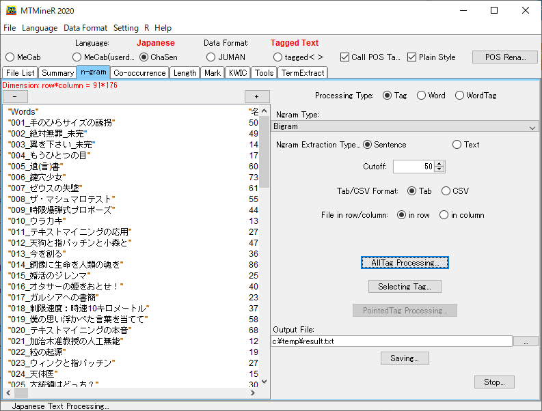Open the Setting menu
The height and width of the screenshot is (411, 542).
(x=126, y=28)
